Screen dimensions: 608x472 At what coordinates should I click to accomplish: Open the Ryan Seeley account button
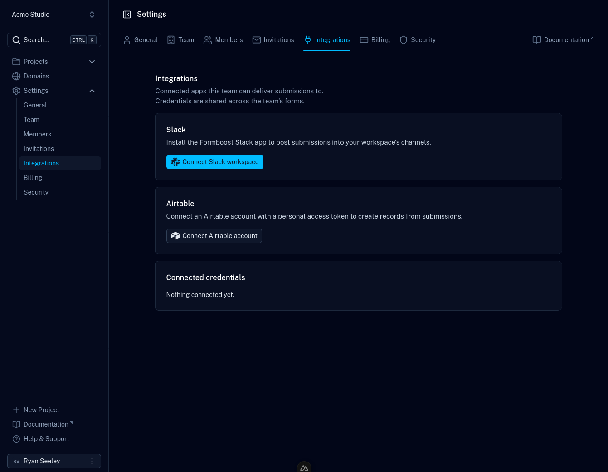coord(54,461)
